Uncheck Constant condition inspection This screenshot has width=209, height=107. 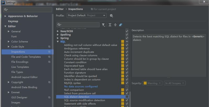(x=127, y=62)
